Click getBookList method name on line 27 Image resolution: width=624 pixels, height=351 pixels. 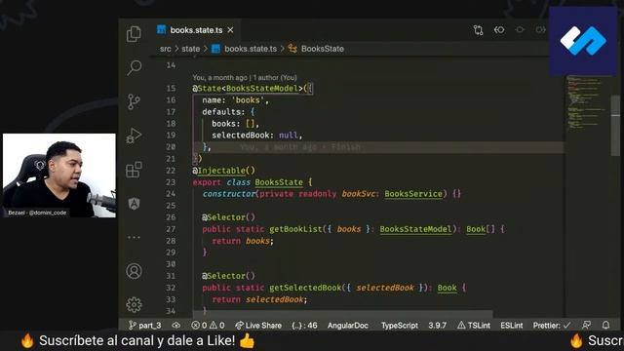click(295, 229)
